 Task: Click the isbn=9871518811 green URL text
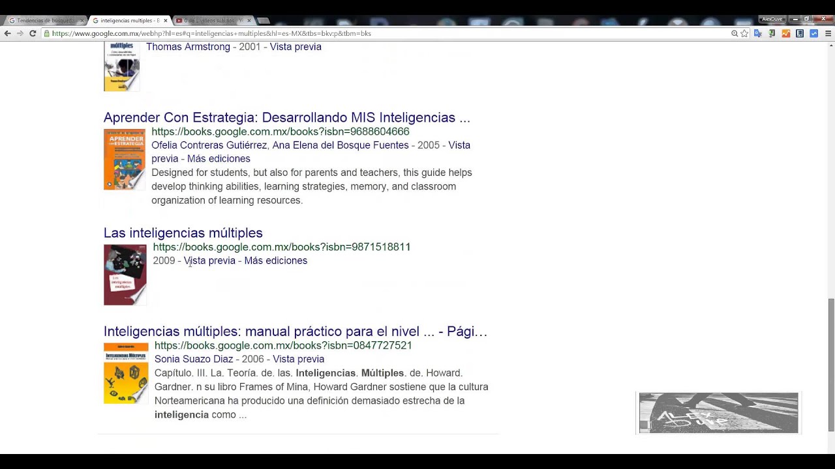[282, 247]
